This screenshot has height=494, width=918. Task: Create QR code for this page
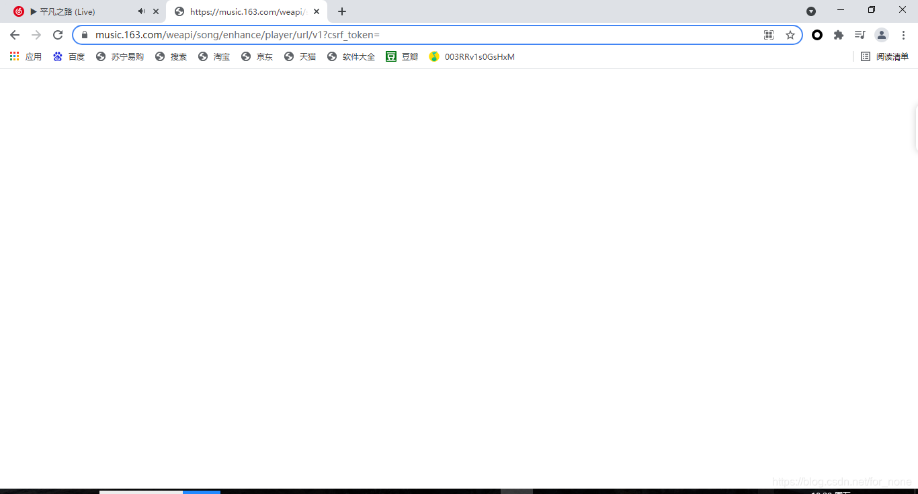769,35
